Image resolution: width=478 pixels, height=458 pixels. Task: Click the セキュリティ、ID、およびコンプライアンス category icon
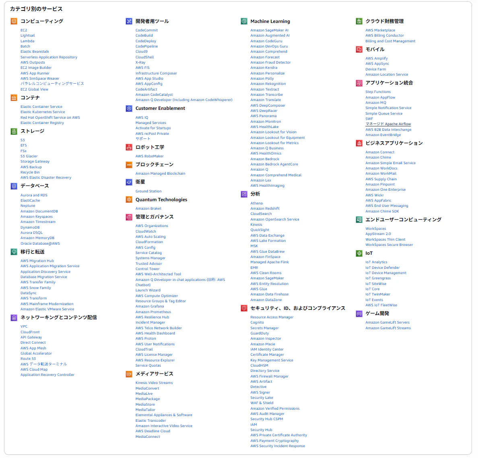[x=244, y=308]
